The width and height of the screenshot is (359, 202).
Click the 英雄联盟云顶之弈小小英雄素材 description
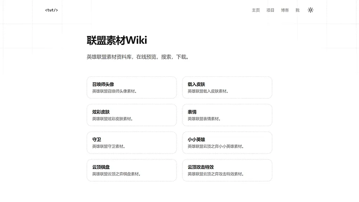click(x=216, y=146)
